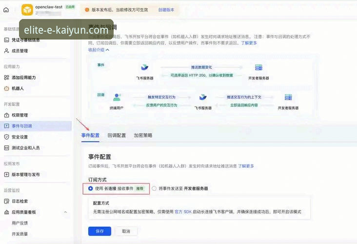The width and height of the screenshot is (357, 244).
Task: Collapse 应用质量看板 submenu arrow
Action: coord(65,212)
